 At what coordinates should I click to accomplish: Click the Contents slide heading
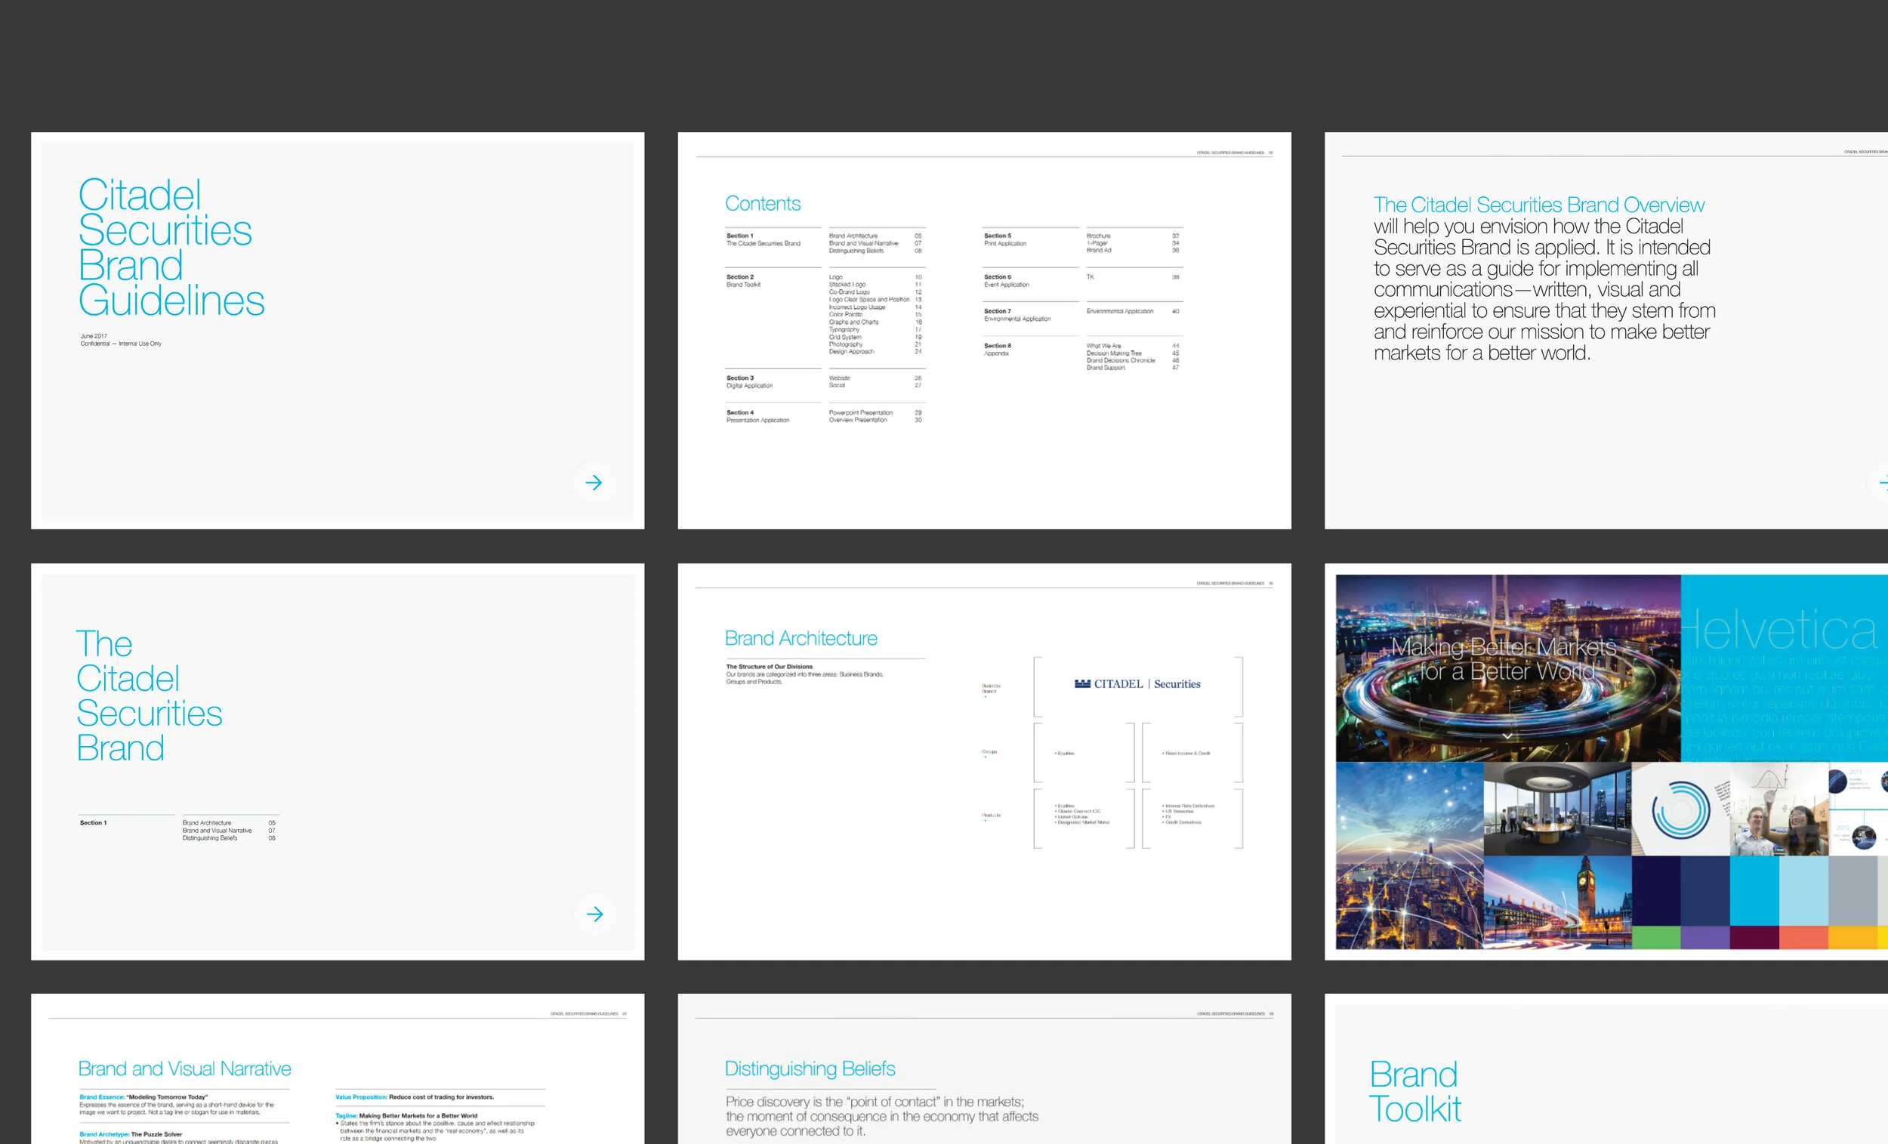763,204
